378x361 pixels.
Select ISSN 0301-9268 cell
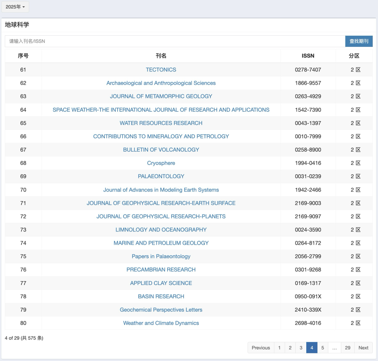308,269
